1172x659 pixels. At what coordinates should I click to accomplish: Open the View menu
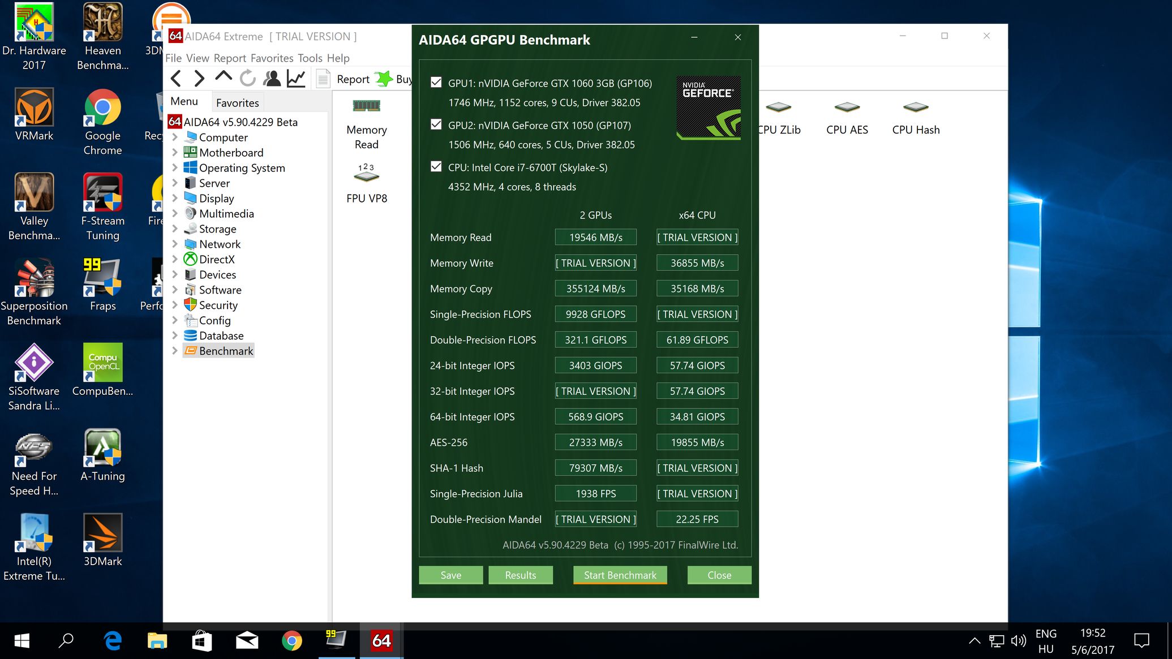(x=198, y=58)
